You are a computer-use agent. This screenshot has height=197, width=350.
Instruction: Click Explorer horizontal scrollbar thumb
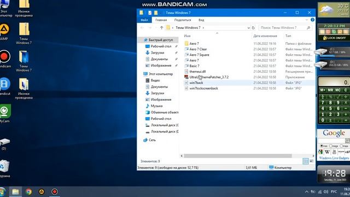coord(238,155)
